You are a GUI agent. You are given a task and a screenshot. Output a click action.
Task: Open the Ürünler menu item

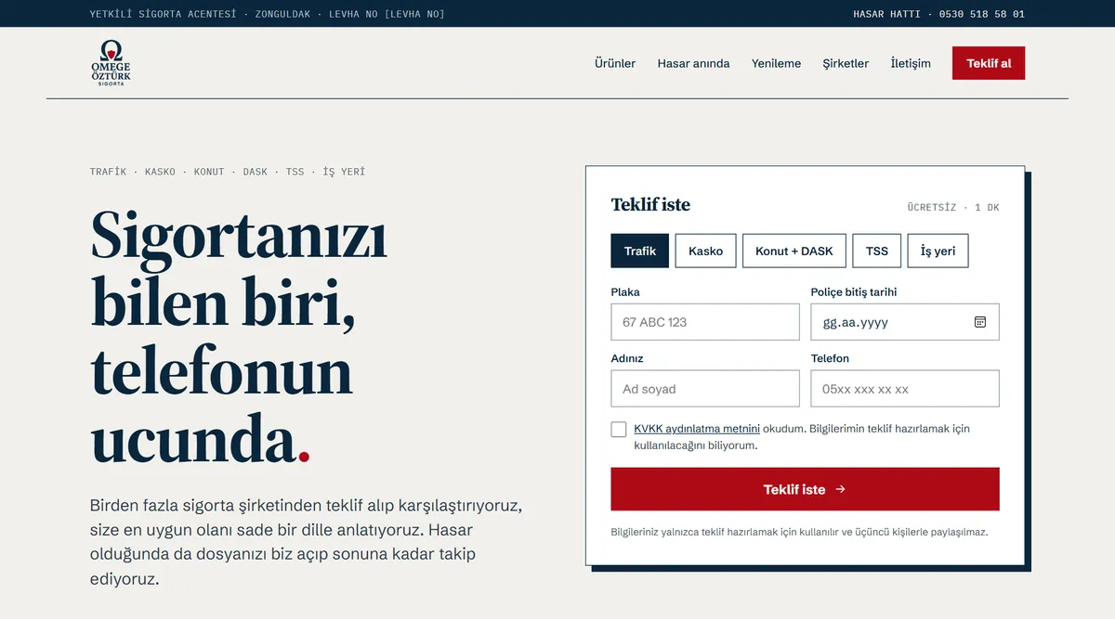615,63
